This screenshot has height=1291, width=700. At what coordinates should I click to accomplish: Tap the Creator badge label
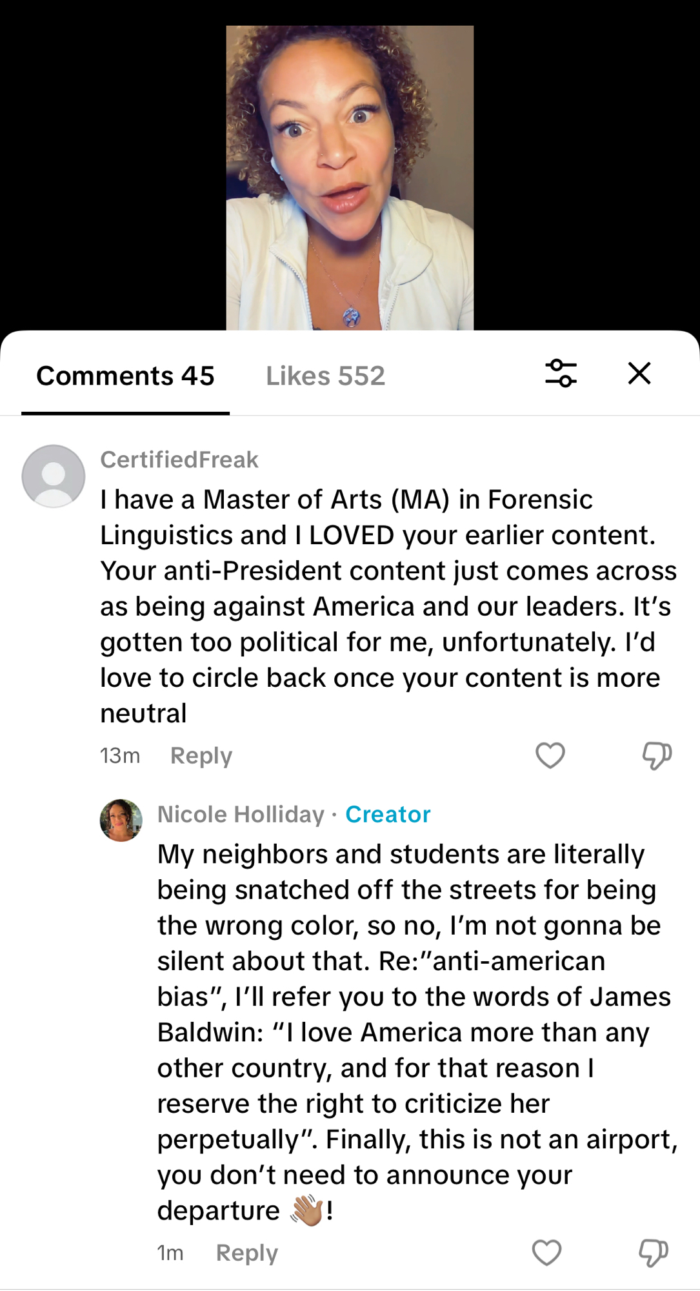coord(388,815)
